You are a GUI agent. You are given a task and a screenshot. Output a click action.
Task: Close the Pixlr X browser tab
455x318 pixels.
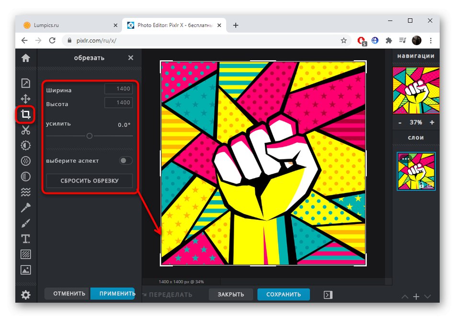219,25
